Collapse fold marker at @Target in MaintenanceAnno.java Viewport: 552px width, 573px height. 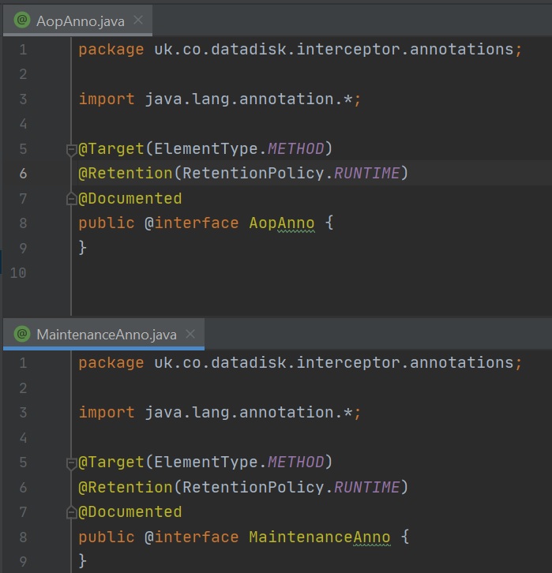[71, 462]
